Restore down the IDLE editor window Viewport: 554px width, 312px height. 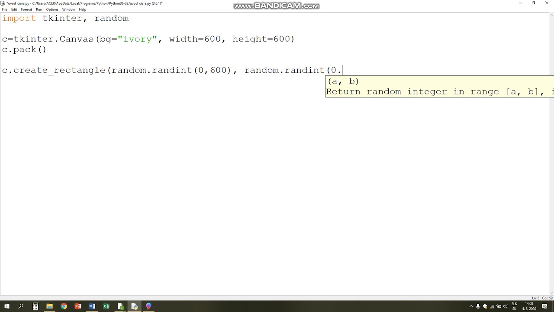click(533, 3)
